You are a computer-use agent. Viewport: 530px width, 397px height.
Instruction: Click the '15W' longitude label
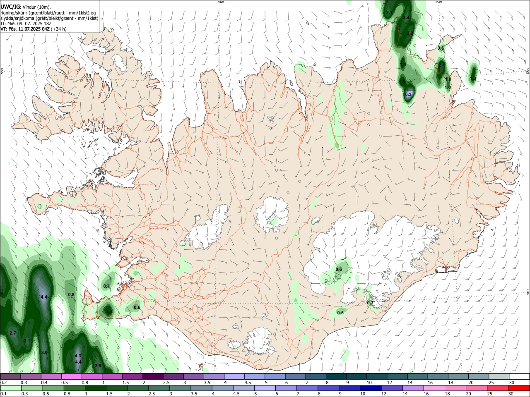click(438, 2)
